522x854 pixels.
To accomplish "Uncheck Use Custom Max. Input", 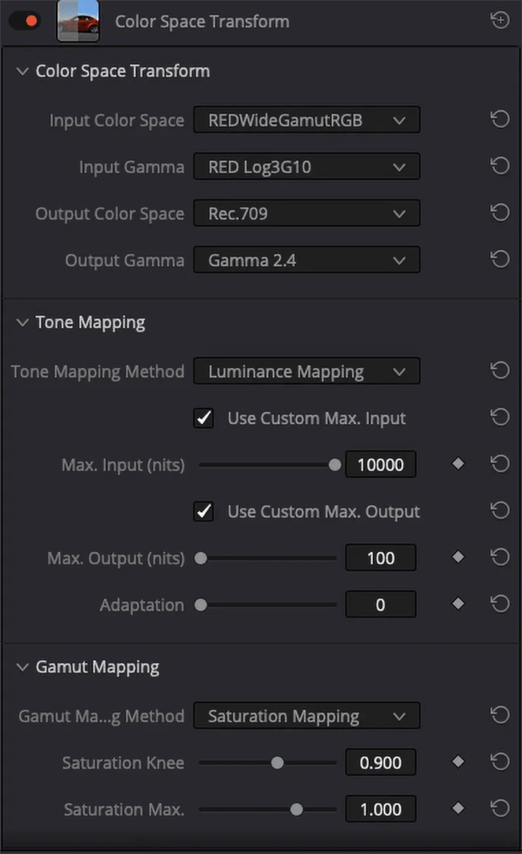I will coord(204,418).
